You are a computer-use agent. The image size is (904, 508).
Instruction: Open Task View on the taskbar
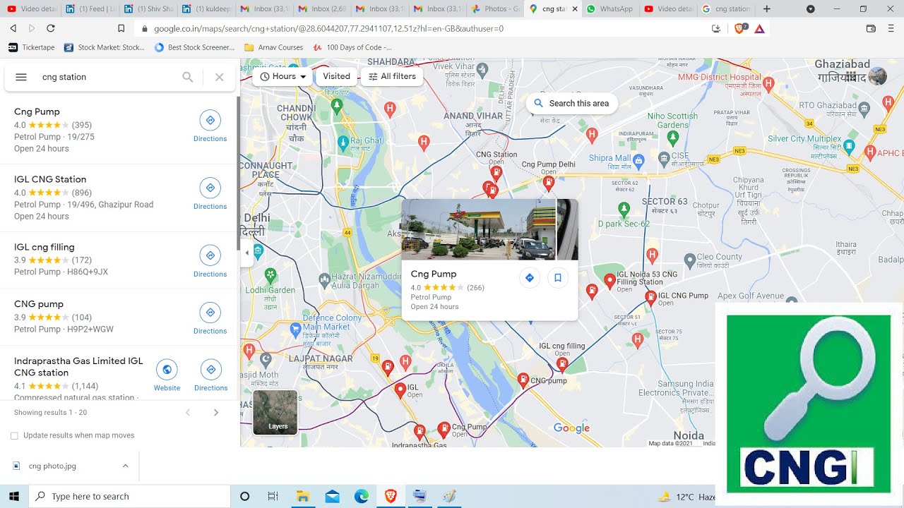(x=273, y=496)
